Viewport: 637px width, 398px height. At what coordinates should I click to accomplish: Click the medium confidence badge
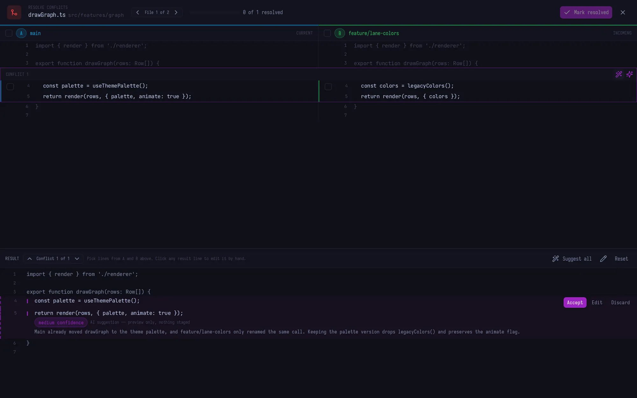point(61,323)
